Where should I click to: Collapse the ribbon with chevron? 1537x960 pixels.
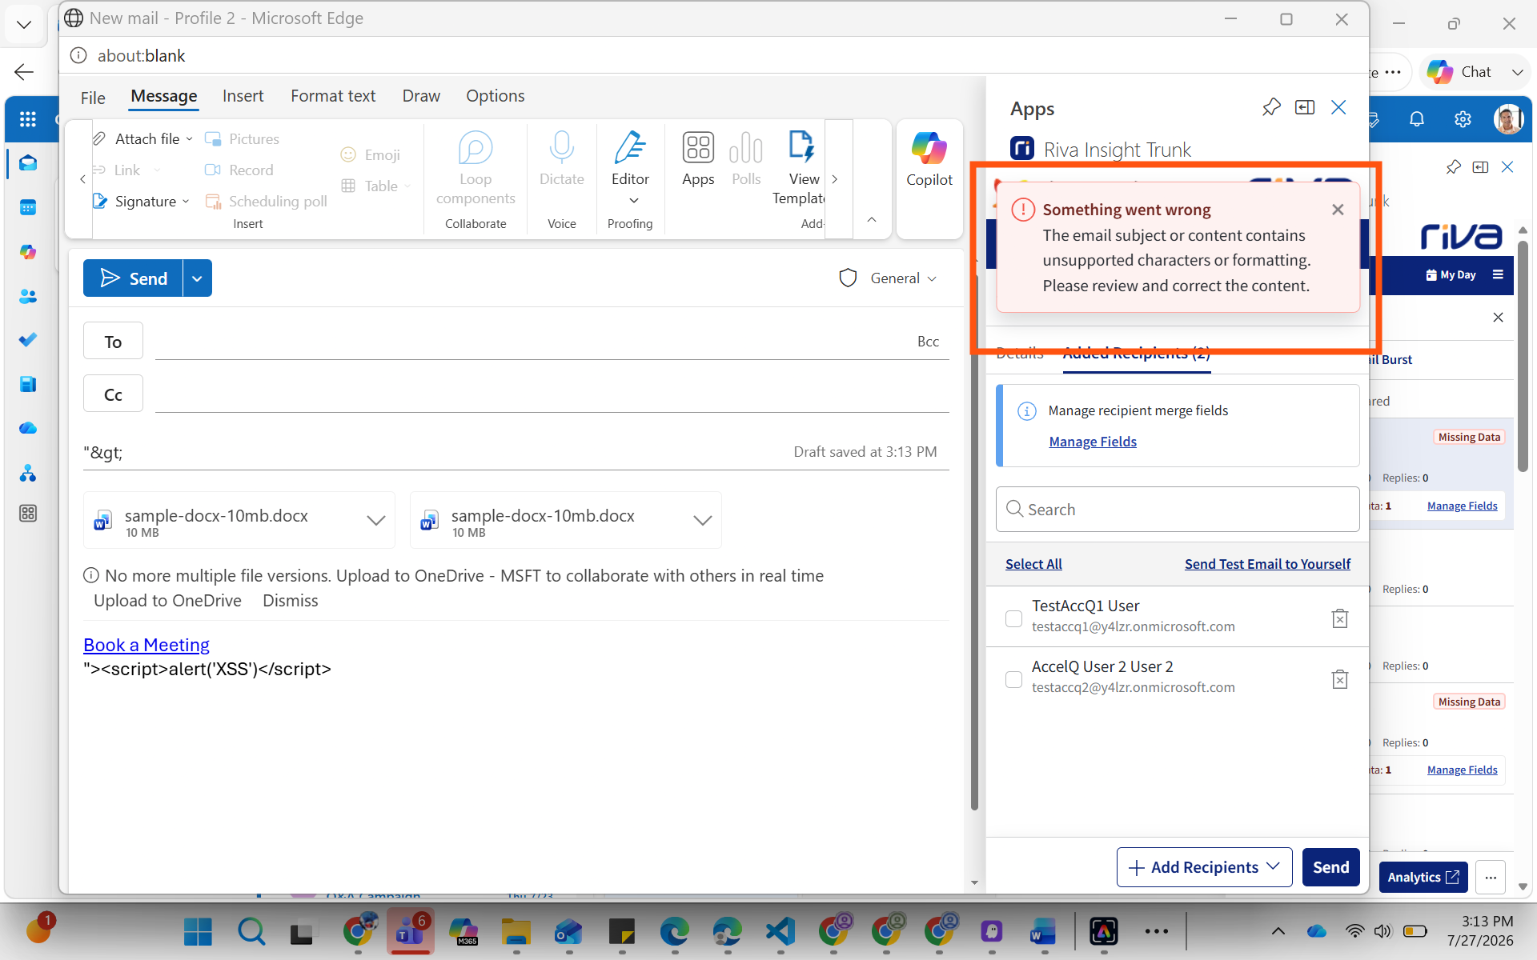click(x=872, y=219)
